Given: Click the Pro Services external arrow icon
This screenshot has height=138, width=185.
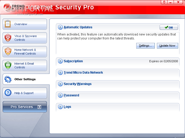Looking at the screenshot, I should pos(39,107).
